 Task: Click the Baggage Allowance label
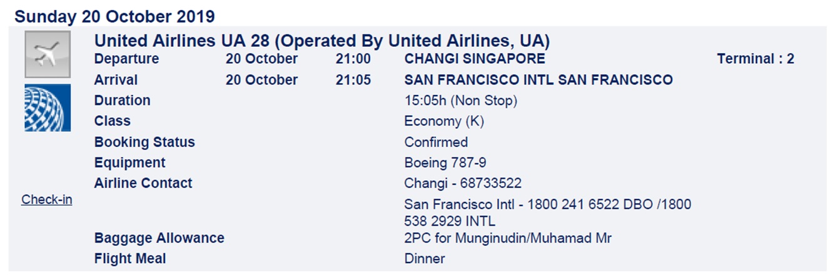pyautogui.click(x=159, y=238)
